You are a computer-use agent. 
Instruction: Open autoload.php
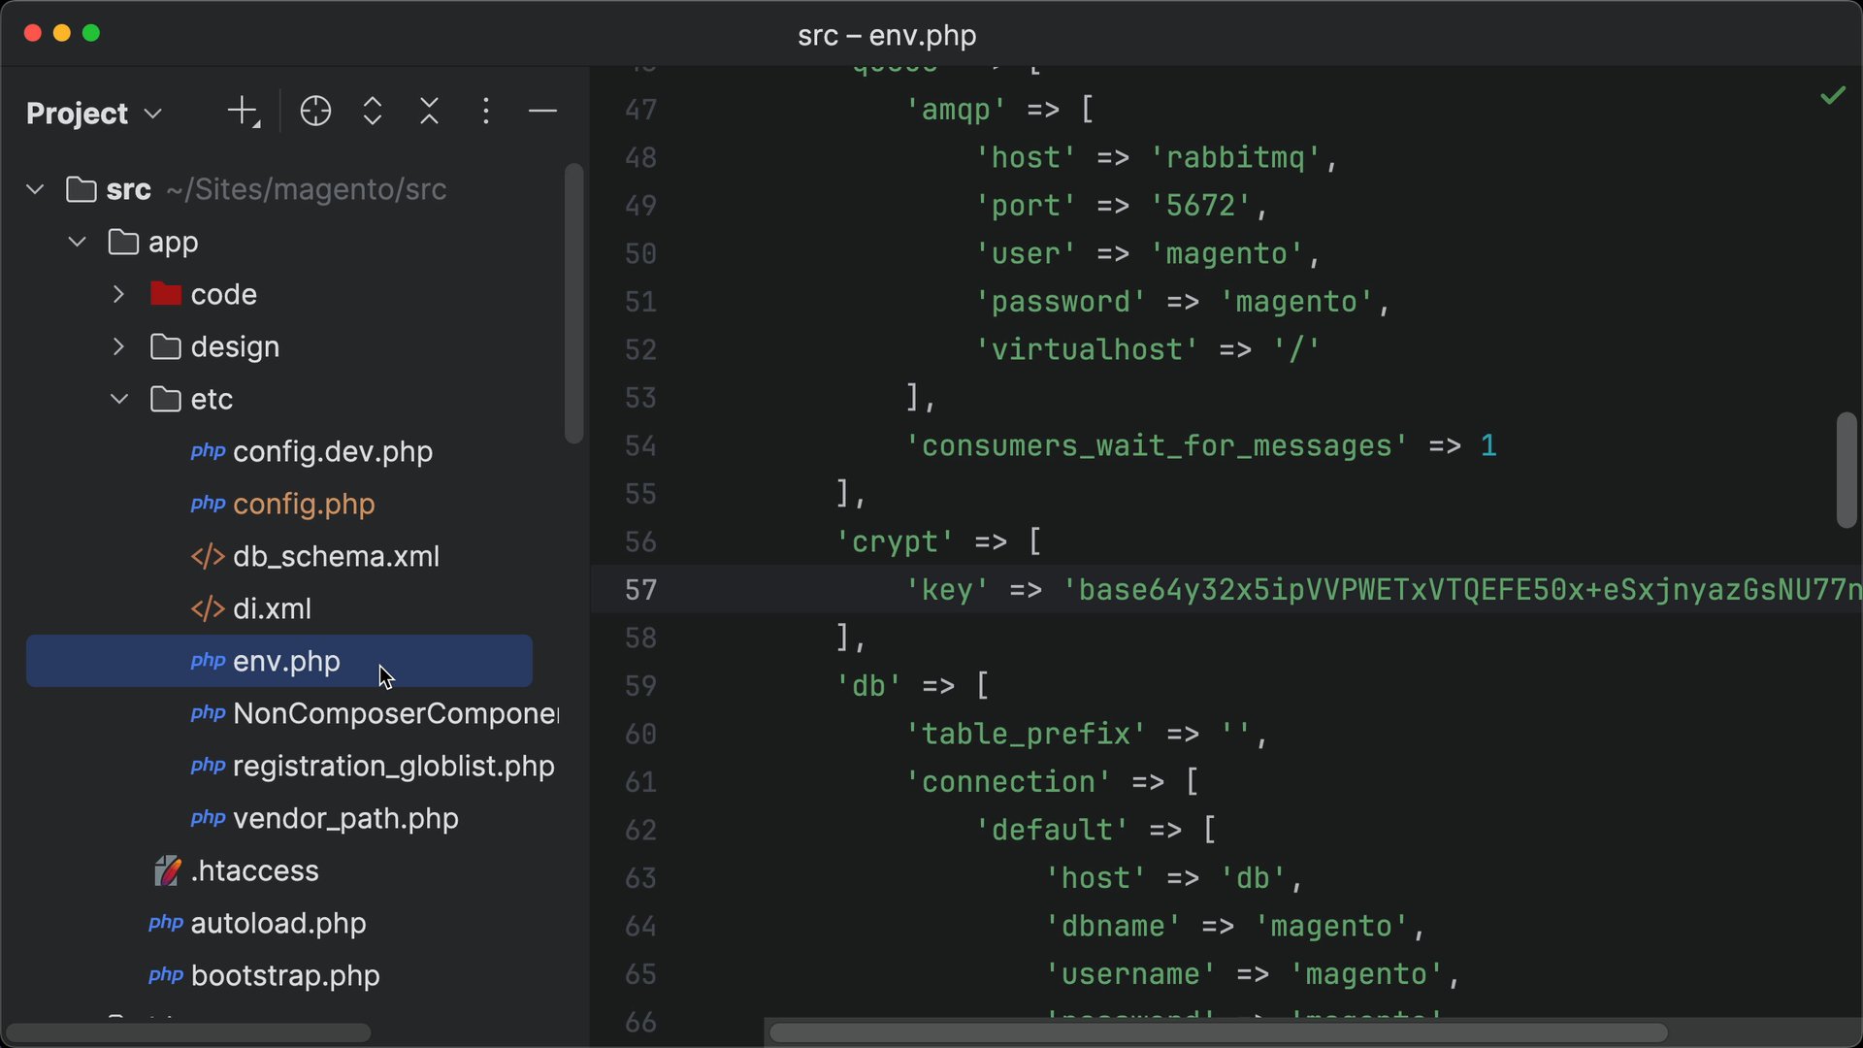(x=278, y=923)
